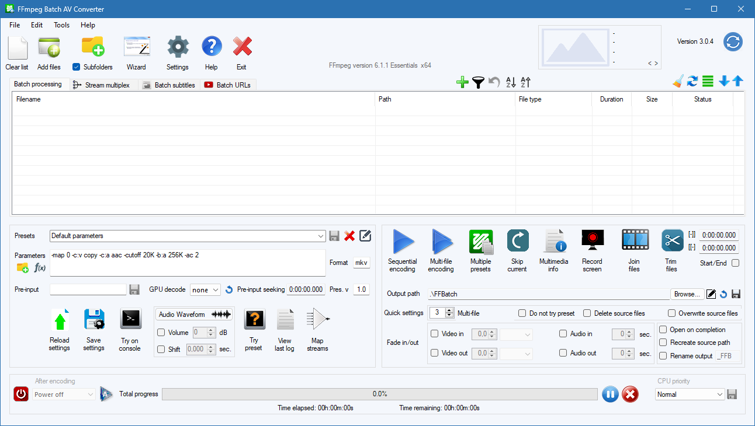Screen dimensions: 755x426
Task: Click the Save settings icon
Action: [x=94, y=320]
